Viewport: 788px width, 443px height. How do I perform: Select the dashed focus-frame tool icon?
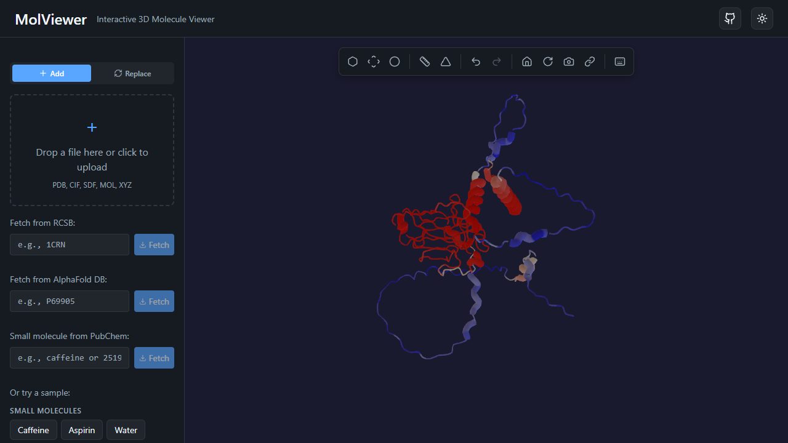pos(374,62)
